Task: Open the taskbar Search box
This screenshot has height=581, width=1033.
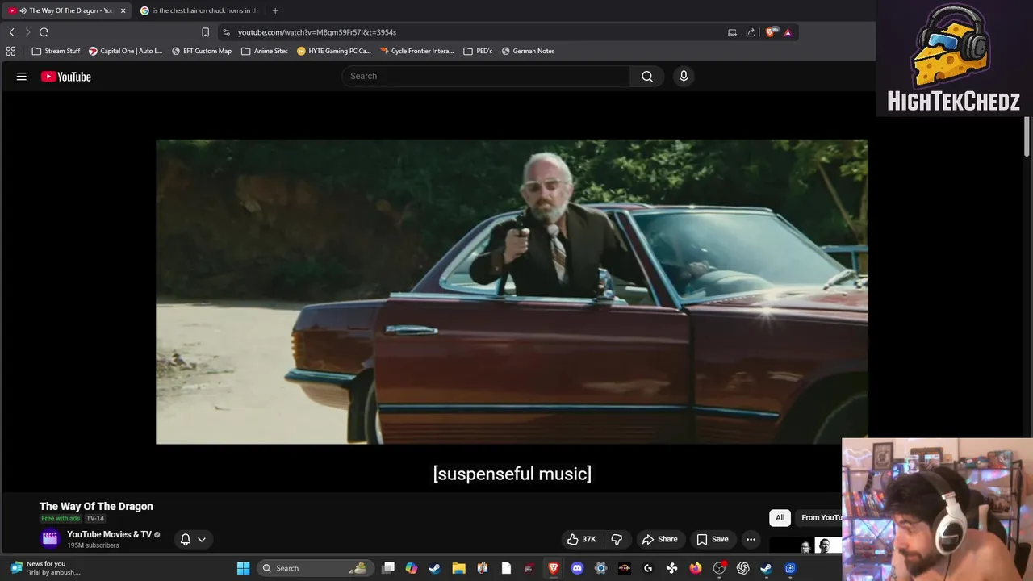Action: click(x=315, y=568)
